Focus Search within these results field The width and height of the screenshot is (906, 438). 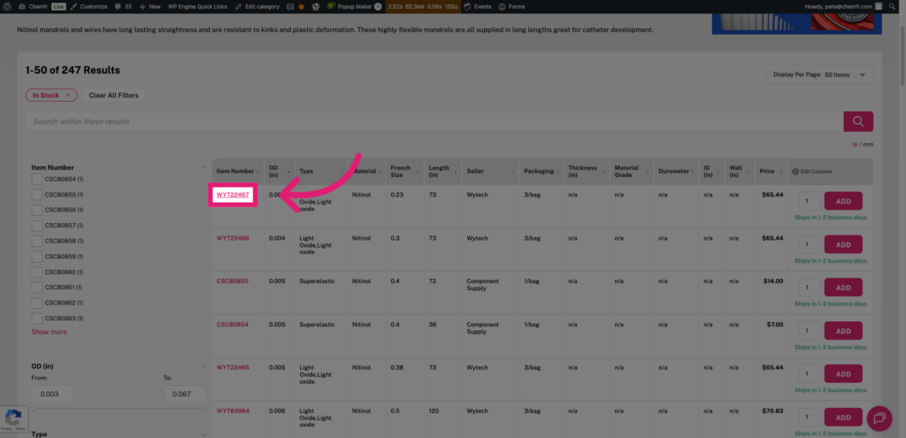click(x=434, y=121)
